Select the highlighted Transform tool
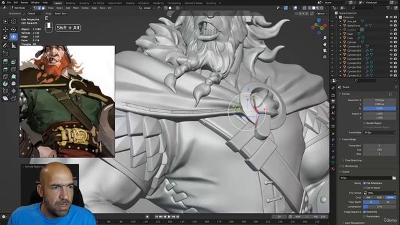 click(14, 37)
